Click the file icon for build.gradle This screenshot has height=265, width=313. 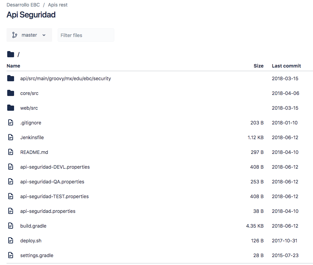pos(11,226)
